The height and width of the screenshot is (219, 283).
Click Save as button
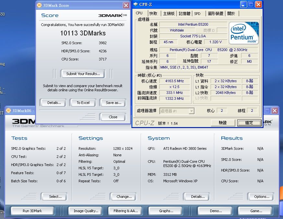click(113, 103)
